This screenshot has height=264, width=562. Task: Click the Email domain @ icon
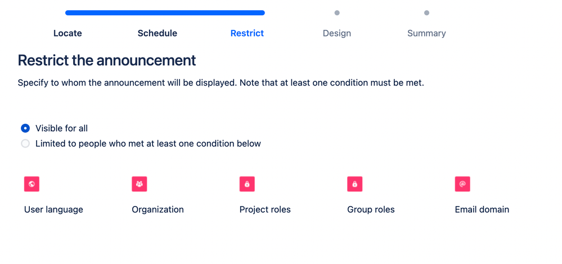tap(462, 184)
